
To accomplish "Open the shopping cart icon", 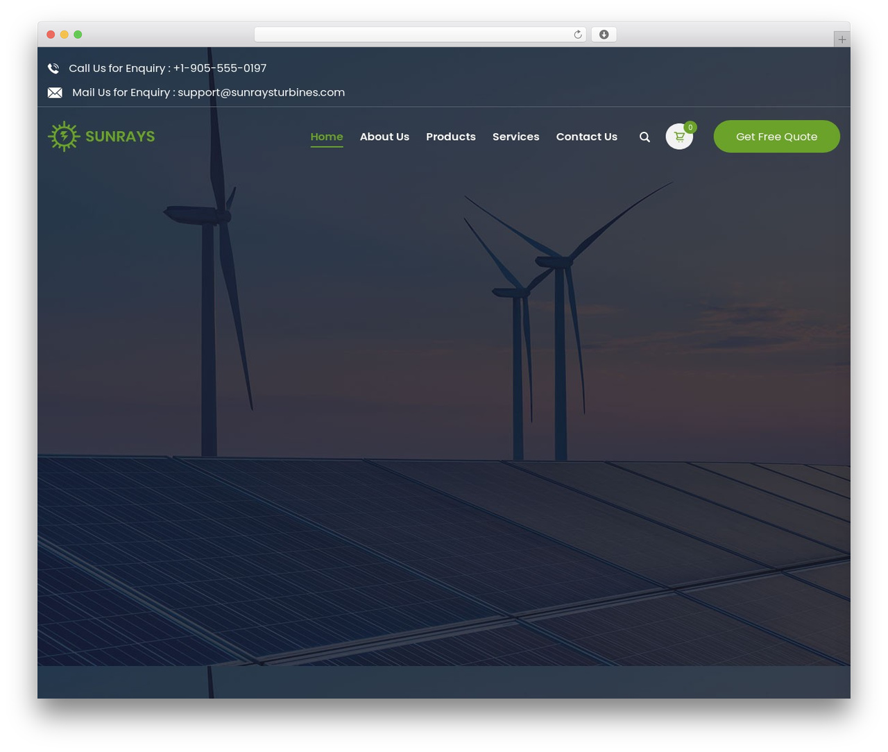I will (679, 137).
